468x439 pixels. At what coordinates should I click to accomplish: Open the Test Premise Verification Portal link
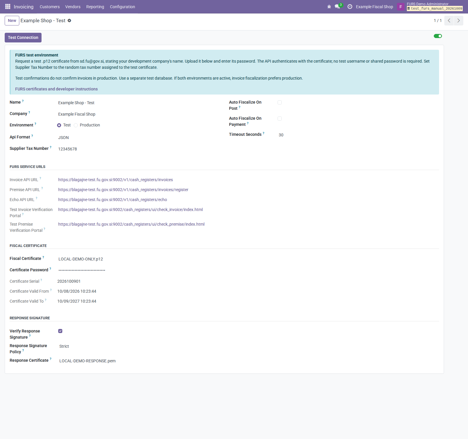pyautogui.click(x=131, y=224)
